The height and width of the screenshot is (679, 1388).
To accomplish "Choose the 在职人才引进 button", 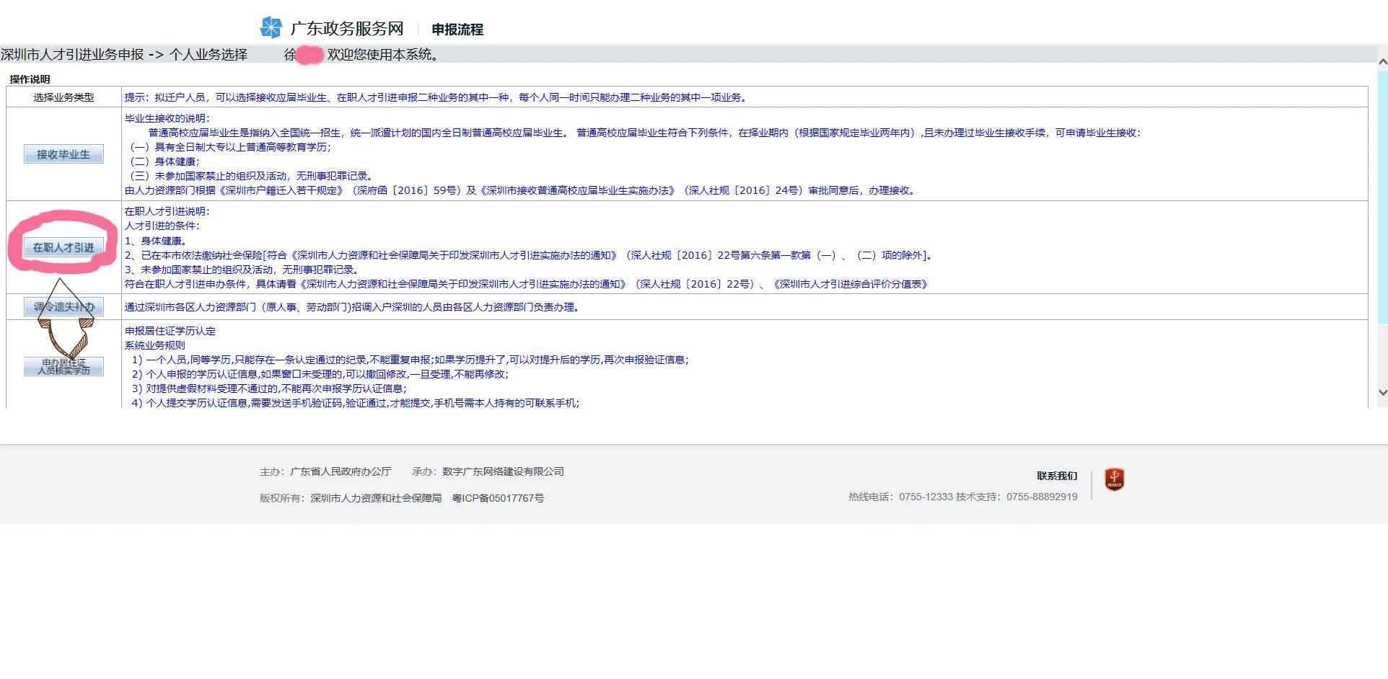I will pos(63,247).
